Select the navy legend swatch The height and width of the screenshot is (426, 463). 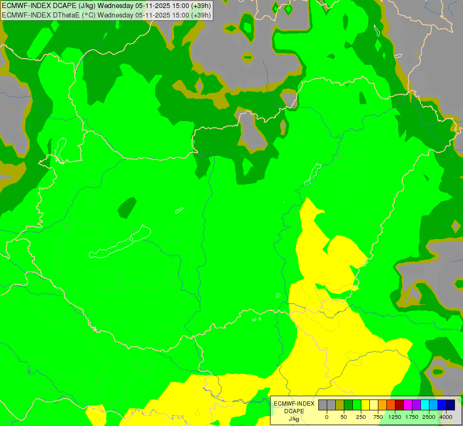pyautogui.click(x=450, y=405)
